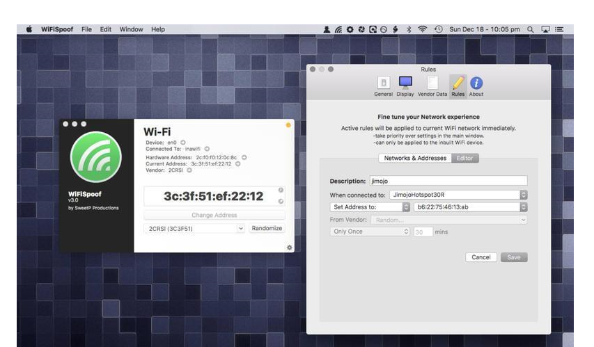The width and height of the screenshot is (594, 347).
Task: Open the Apple menu
Action: coord(29,29)
